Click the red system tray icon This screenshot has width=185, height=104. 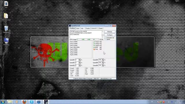click(164, 102)
